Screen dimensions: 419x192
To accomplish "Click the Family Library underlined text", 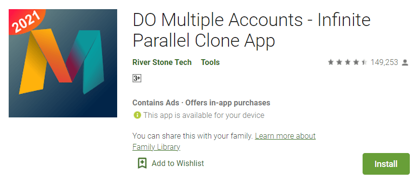I will pyautogui.click(x=156, y=147).
